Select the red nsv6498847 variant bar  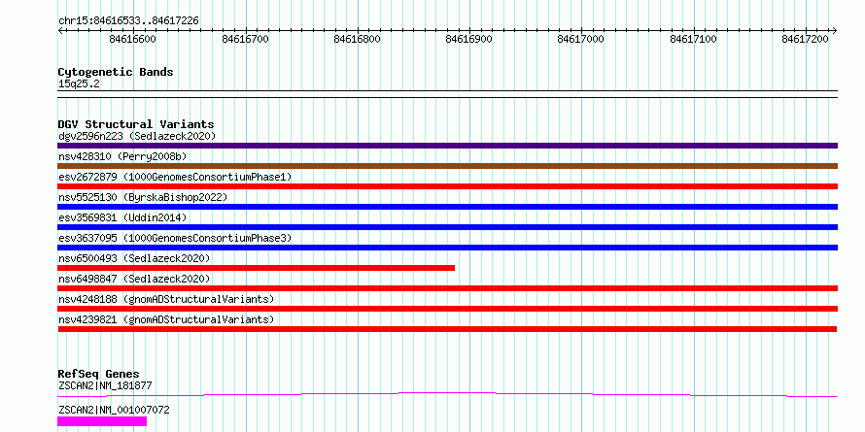[x=447, y=288]
